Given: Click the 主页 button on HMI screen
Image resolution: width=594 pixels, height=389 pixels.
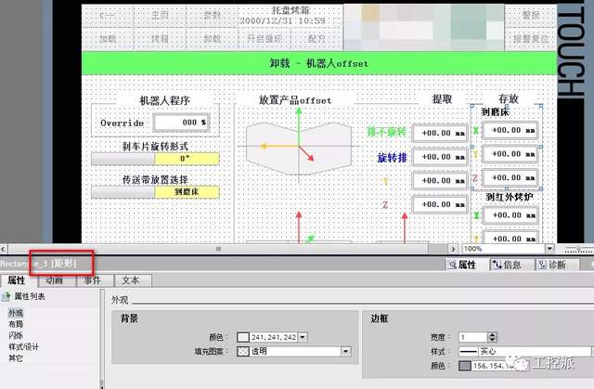Looking at the screenshot, I should (x=159, y=16).
